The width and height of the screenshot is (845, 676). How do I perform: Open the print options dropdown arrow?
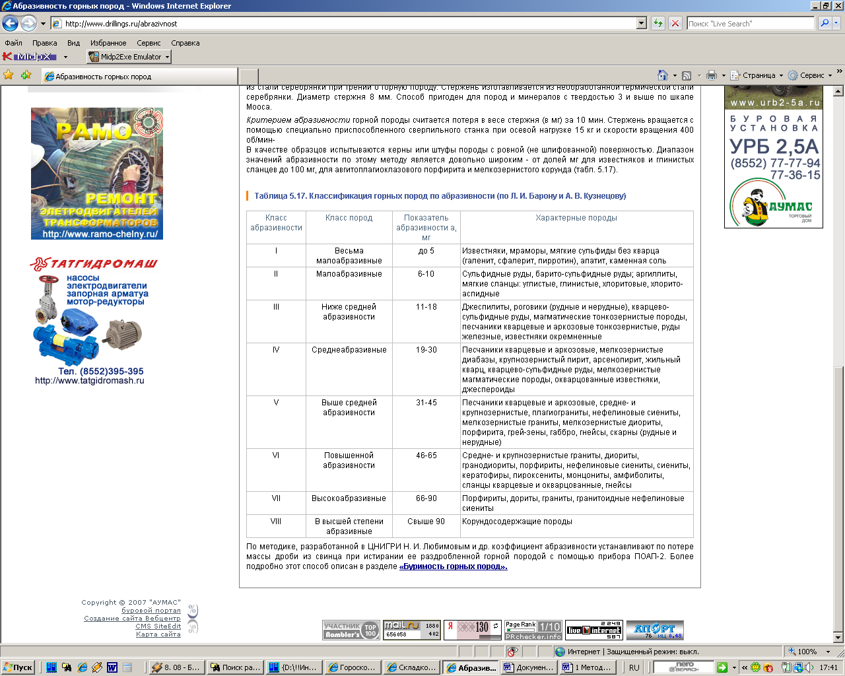[x=724, y=76]
